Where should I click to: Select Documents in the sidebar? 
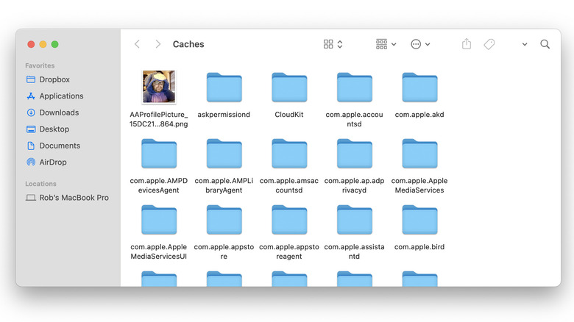(59, 146)
